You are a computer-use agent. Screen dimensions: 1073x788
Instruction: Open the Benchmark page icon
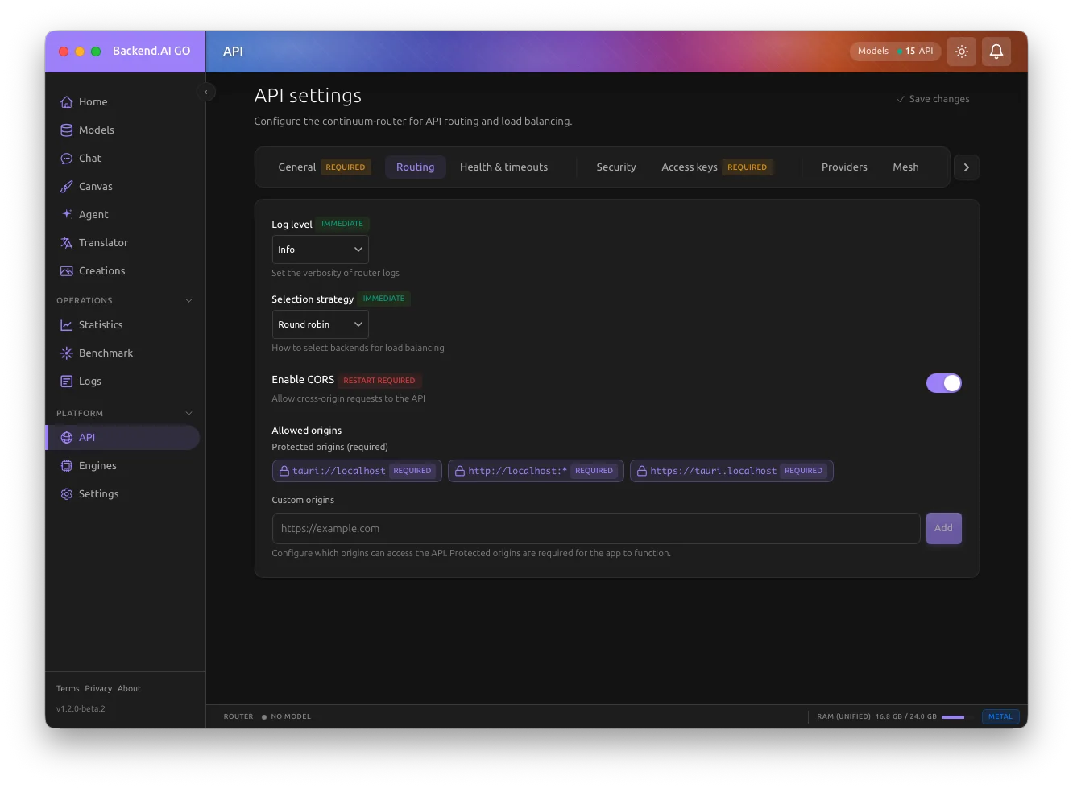click(x=67, y=353)
